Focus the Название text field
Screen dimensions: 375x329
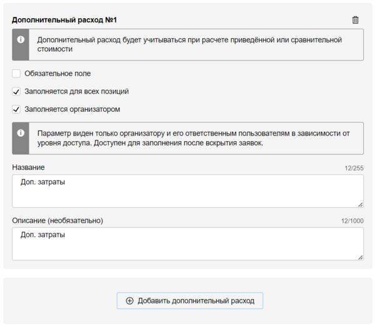(187, 190)
